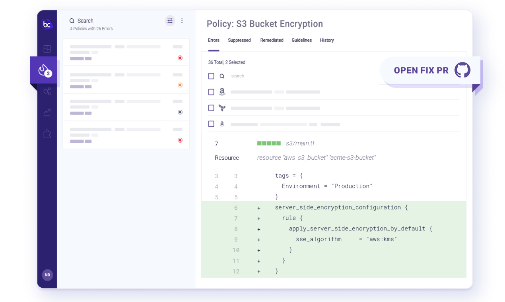Click orange severity dot on second policy card

point(180,85)
